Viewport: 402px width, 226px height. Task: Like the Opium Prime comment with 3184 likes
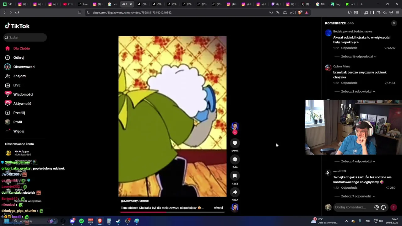386,83
